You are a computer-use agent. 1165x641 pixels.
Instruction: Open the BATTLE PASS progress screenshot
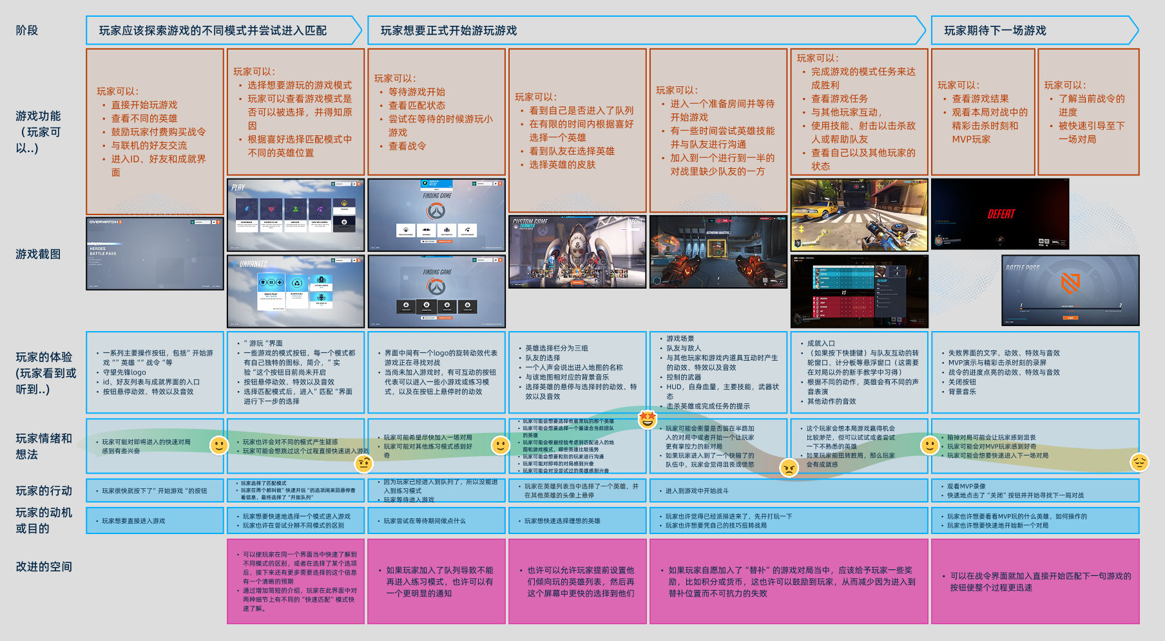pos(1070,291)
